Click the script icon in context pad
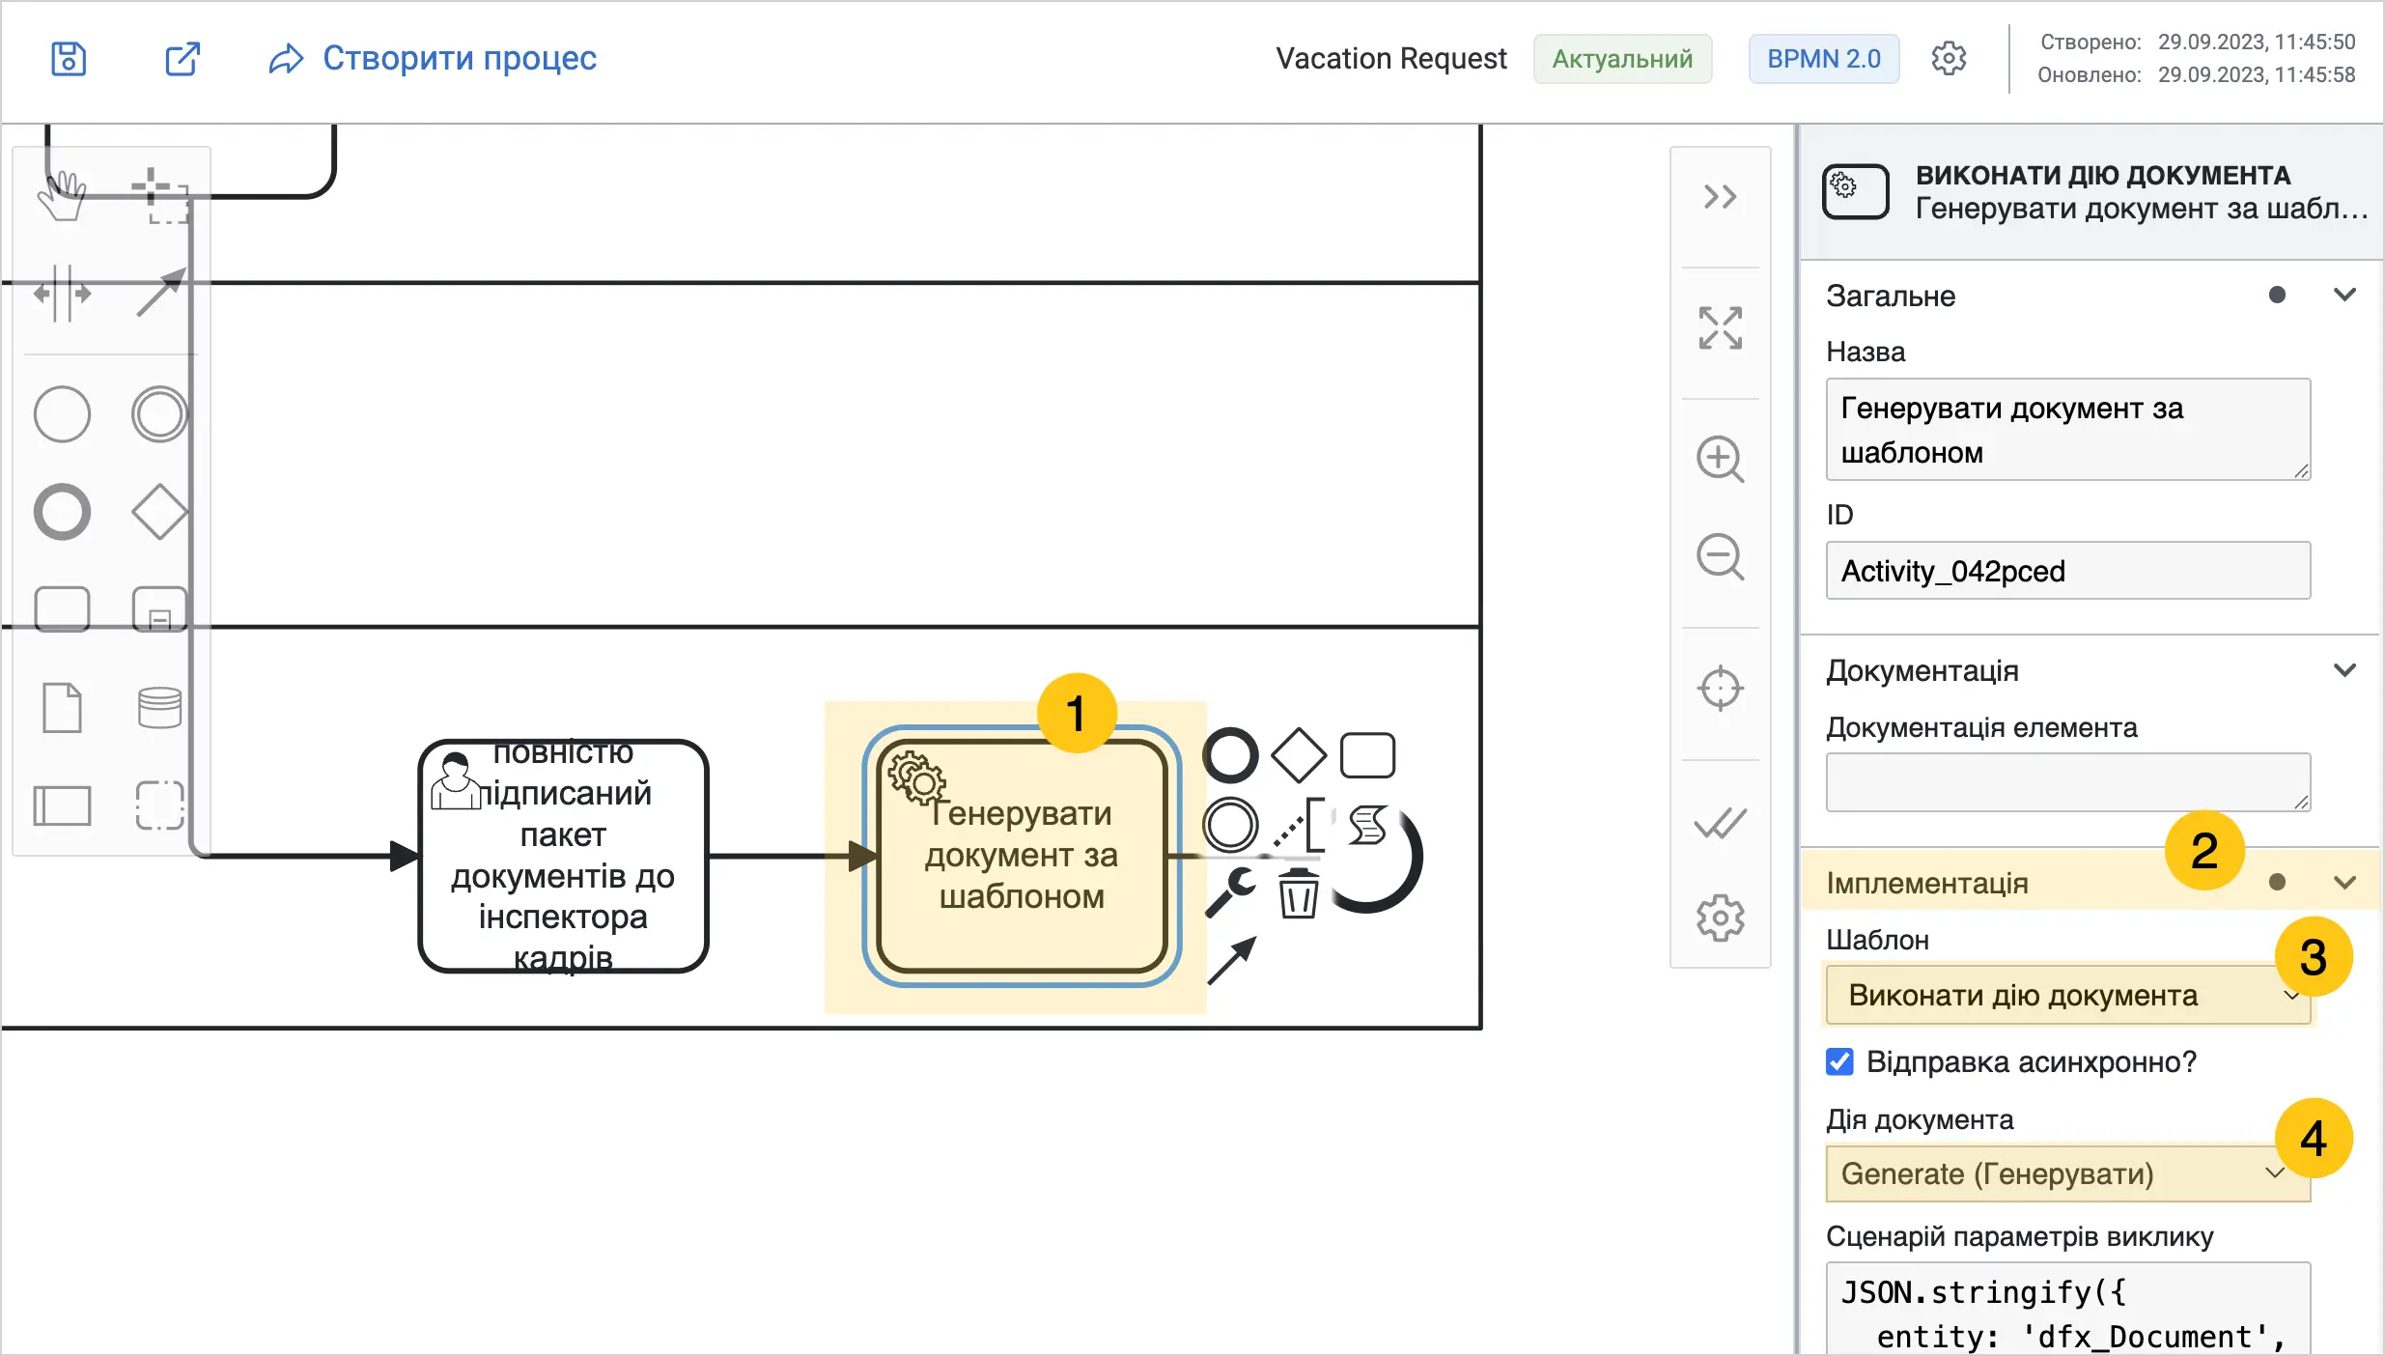Screen dimensions: 2385x1356 pos(1367,825)
